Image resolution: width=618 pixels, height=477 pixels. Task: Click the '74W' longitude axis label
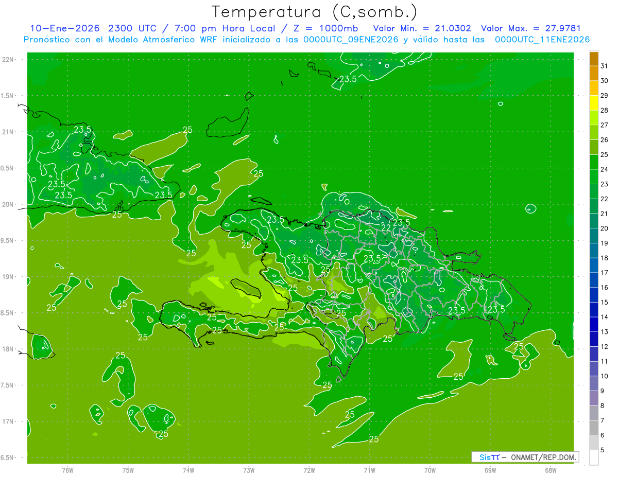point(188,470)
